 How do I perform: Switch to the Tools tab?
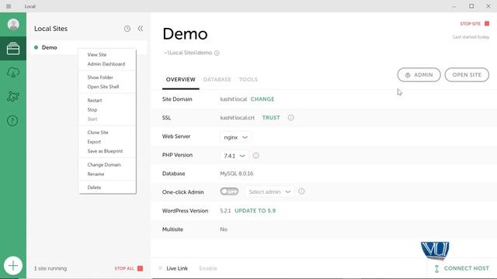coord(248,79)
